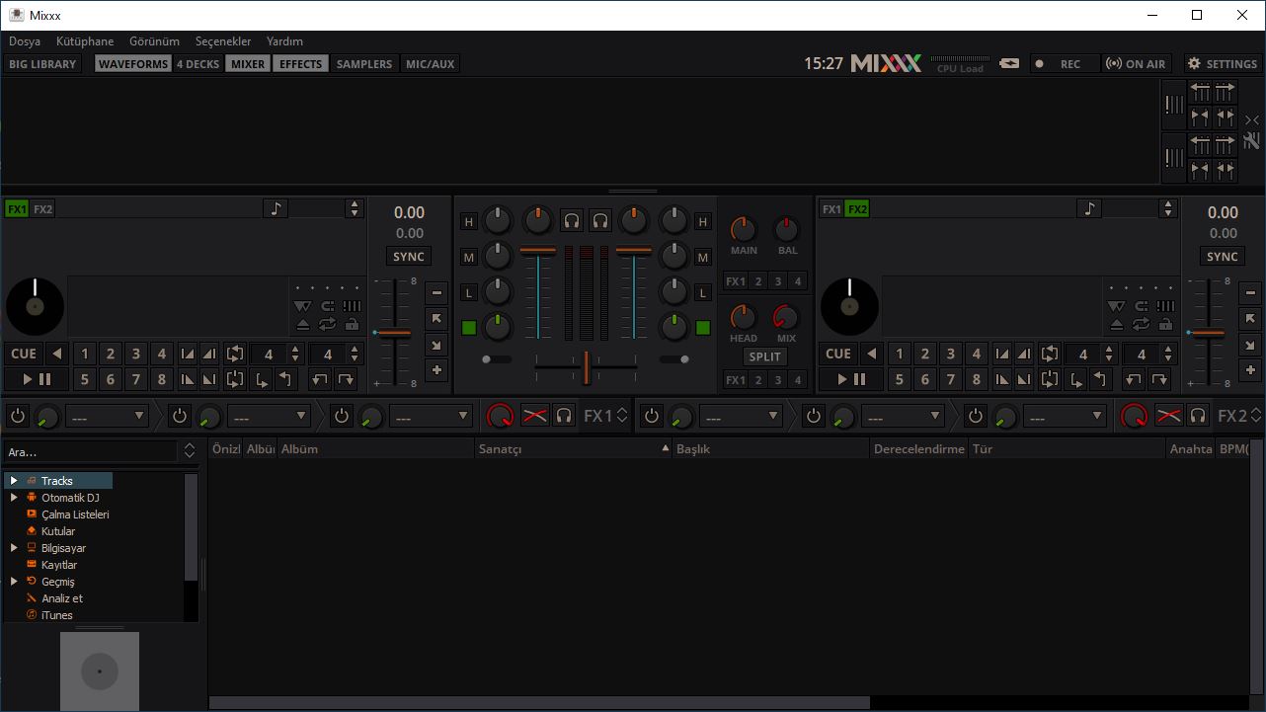
Task: Click the cover art thumbnail at bottom left
Action: click(100, 672)
